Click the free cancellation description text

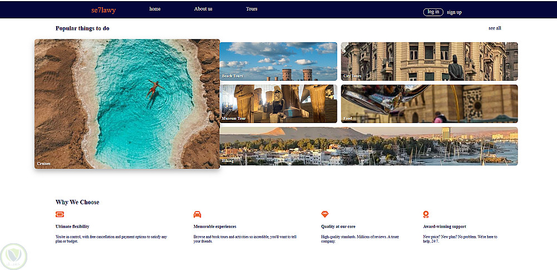pos(111,239)
